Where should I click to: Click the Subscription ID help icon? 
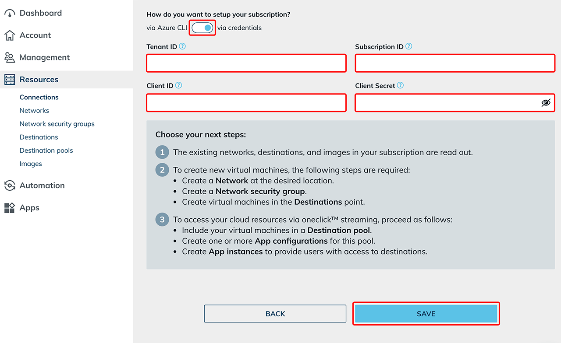tap(409, 46)
